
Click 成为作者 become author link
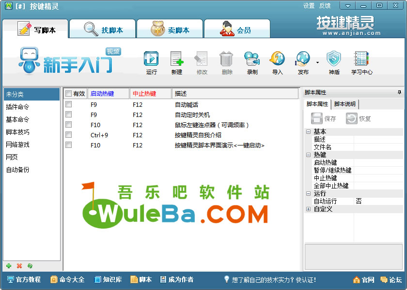tap(177, 279)
